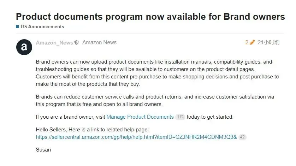Click the 'today to get started' text
296x166 pixels.
(210, 117)
